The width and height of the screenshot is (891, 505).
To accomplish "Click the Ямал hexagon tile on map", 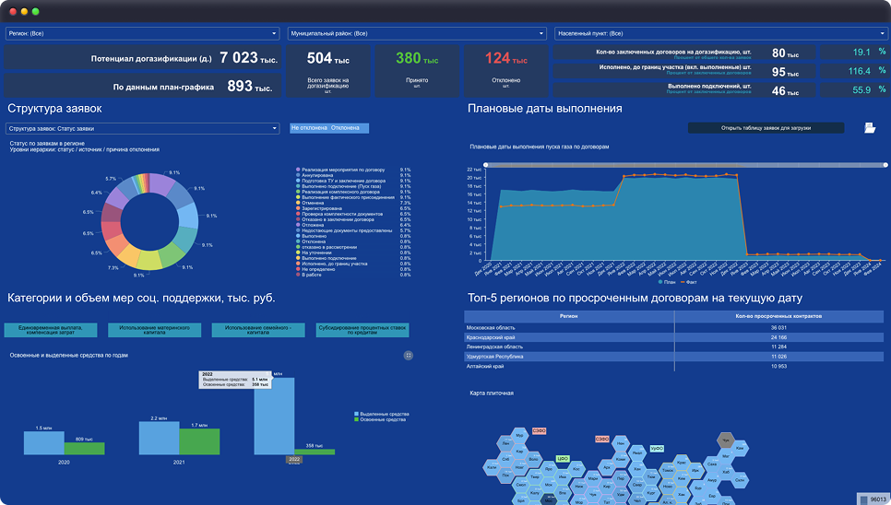I will [637, 452].
